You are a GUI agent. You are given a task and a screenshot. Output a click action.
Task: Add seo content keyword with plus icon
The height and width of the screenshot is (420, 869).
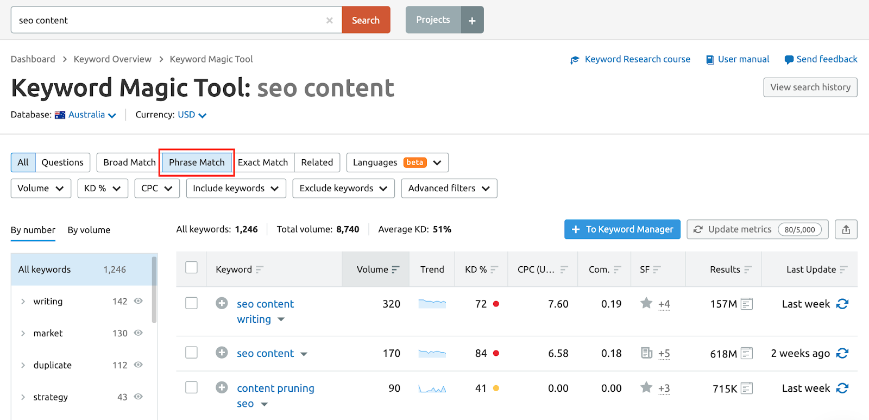[x=222, y=353]
